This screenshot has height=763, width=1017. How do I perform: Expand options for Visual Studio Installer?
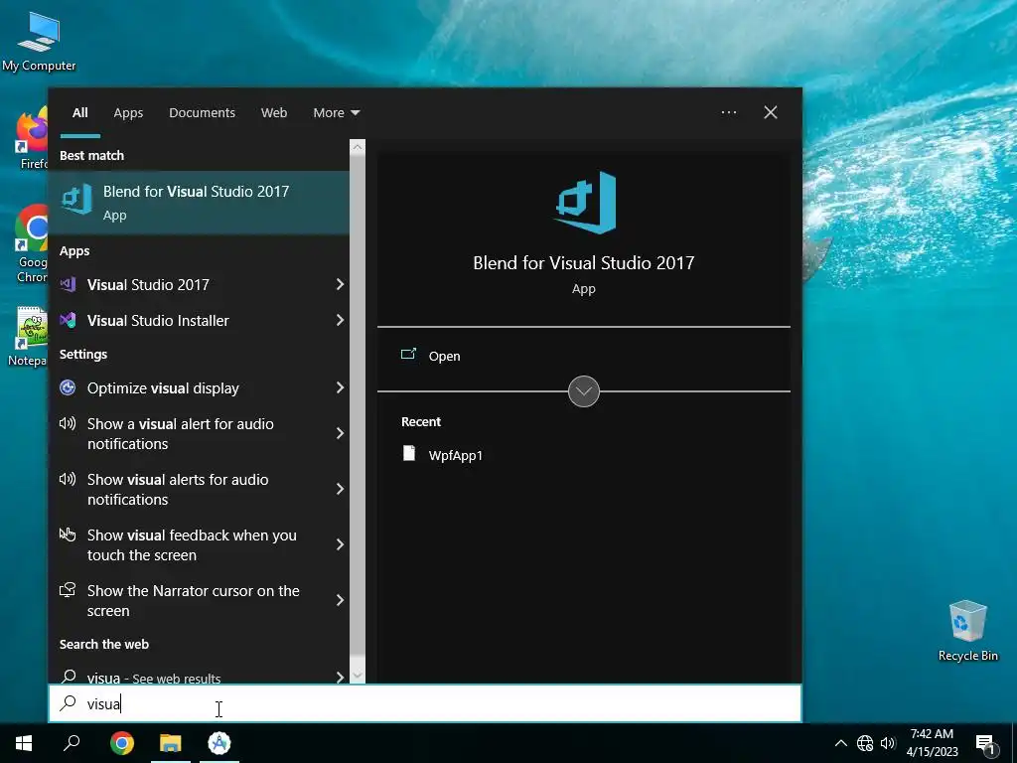[340, 320]
